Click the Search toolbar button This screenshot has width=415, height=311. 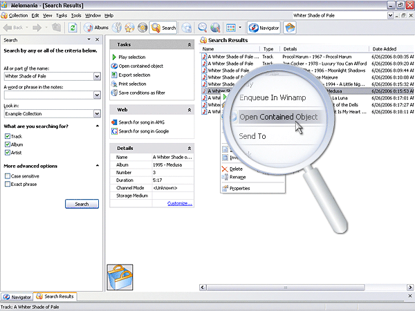pyautogui.click(x=164, y=28)
